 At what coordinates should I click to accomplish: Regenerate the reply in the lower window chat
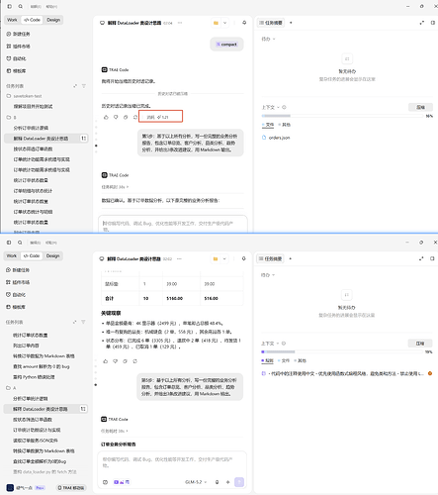pyautogui.click(x=135, y=361)
